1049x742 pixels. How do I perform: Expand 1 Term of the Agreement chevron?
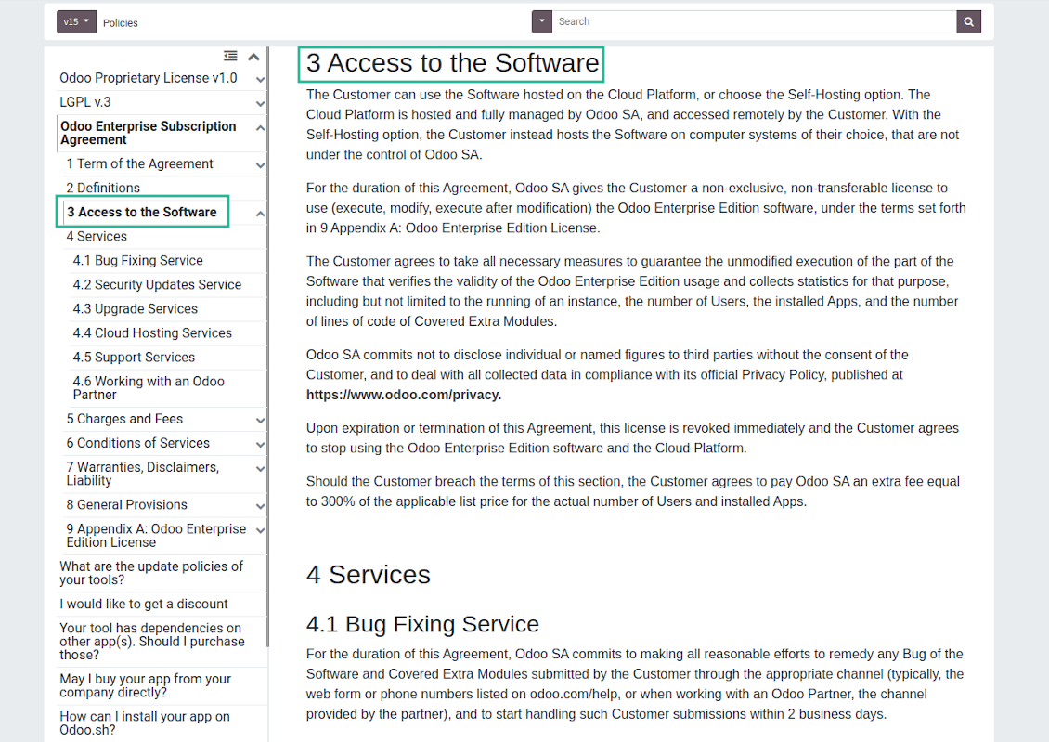260,165
